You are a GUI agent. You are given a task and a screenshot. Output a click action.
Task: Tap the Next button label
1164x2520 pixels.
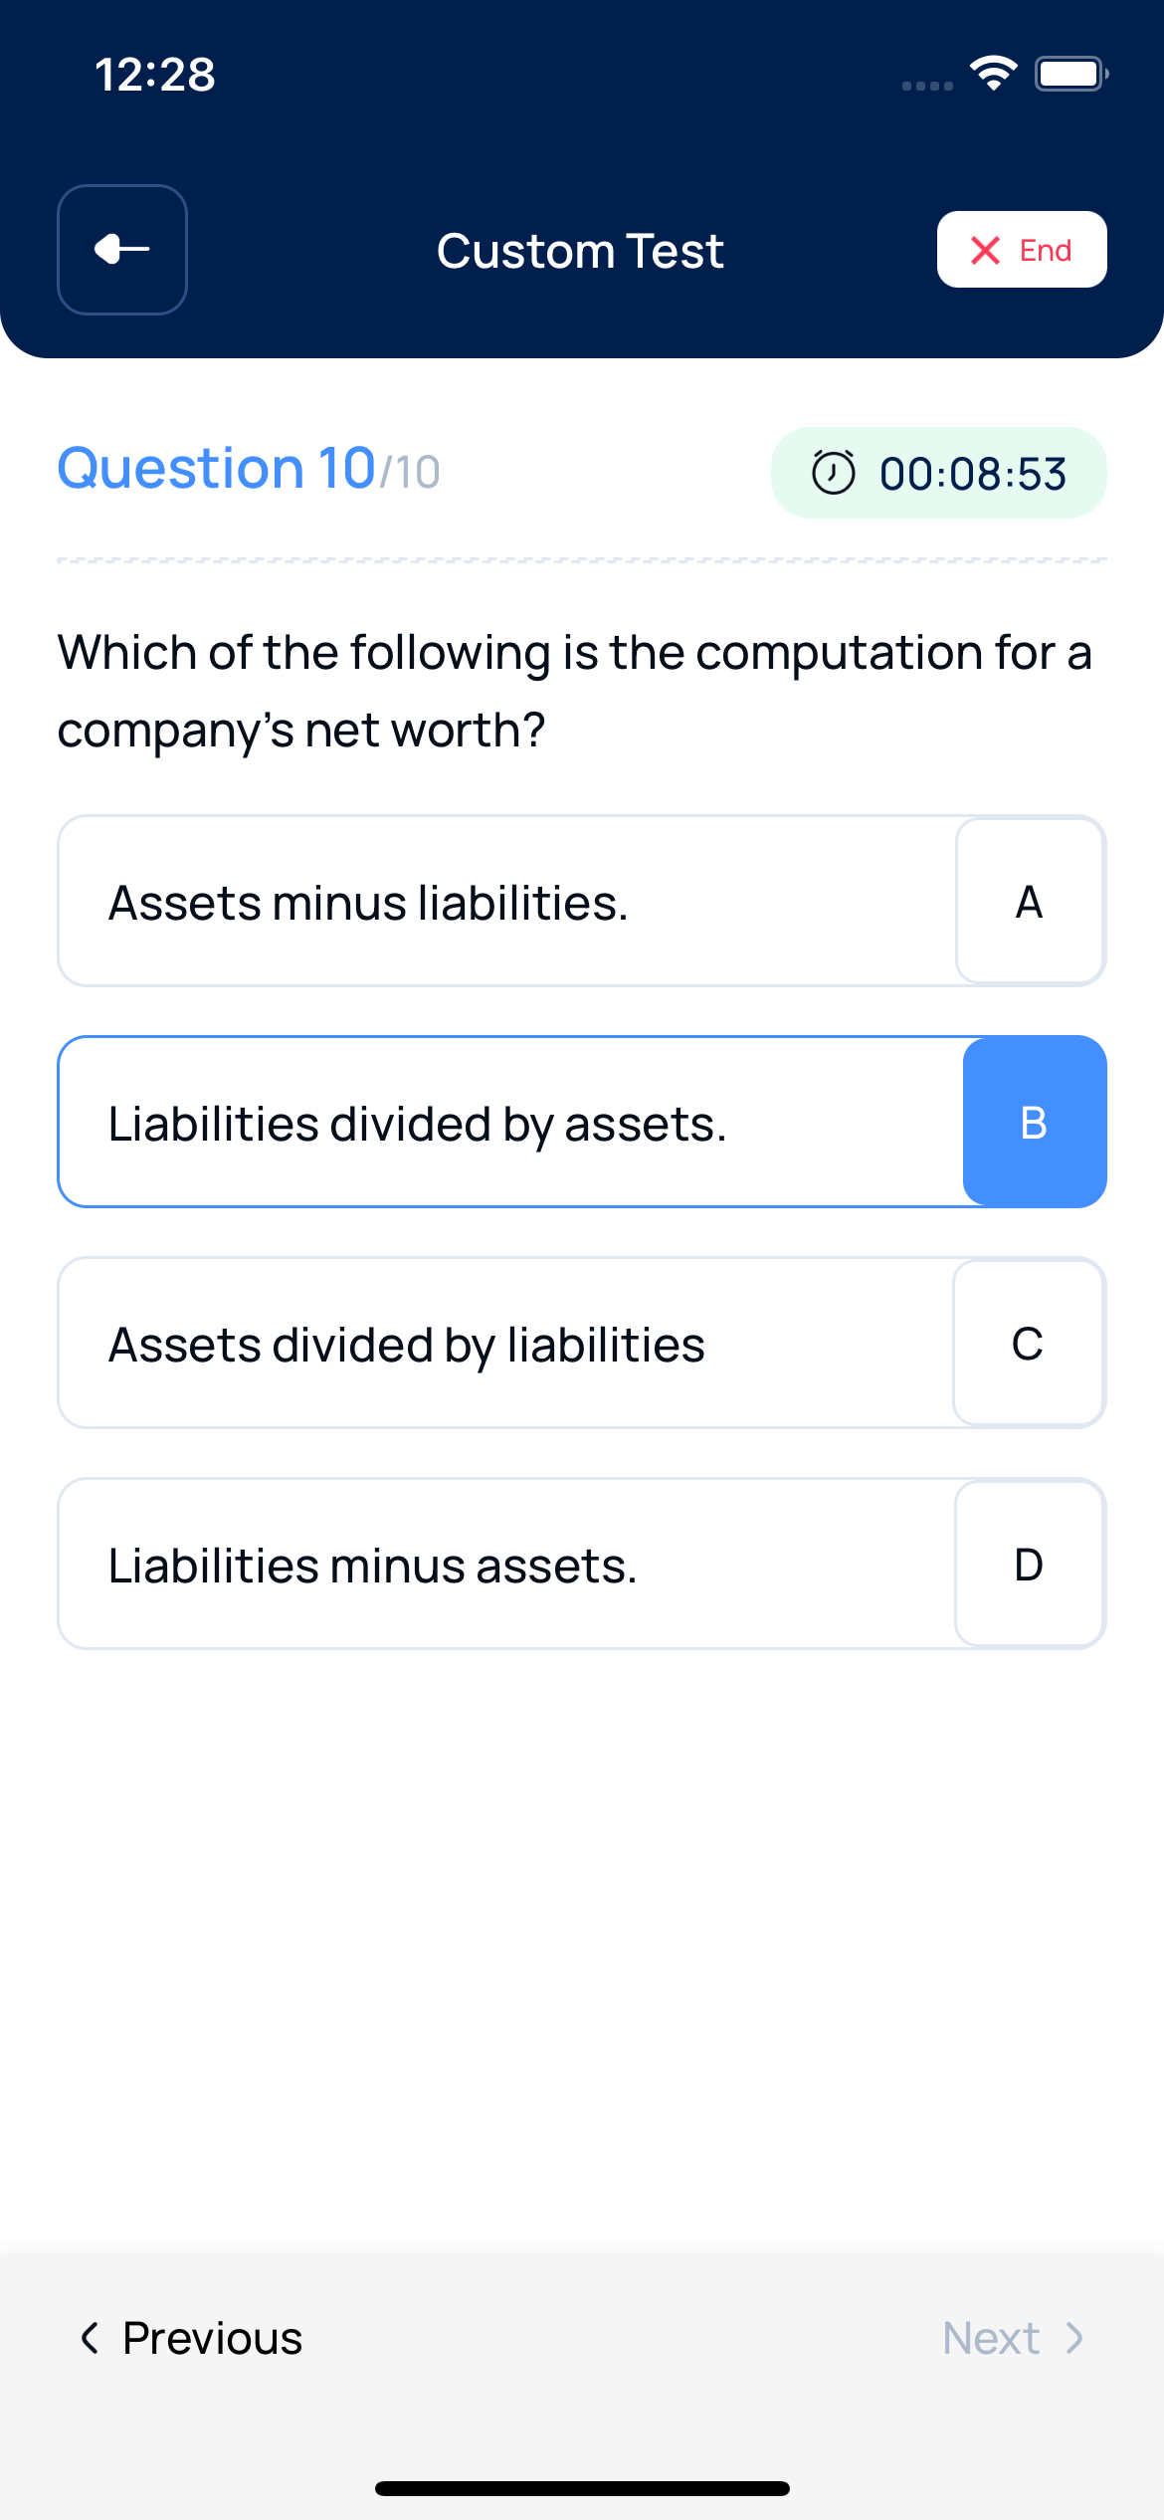pyautogui.click(x=991, y=2338)
